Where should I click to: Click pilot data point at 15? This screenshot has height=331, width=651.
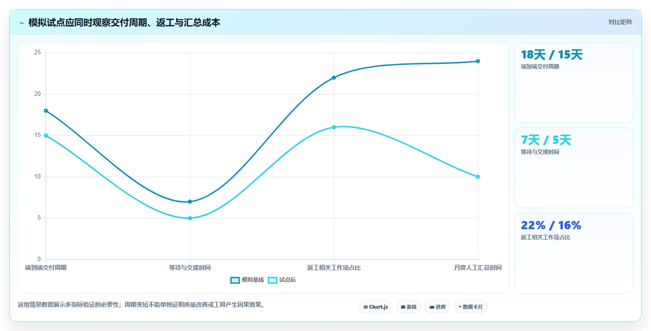tap(46, 135)
